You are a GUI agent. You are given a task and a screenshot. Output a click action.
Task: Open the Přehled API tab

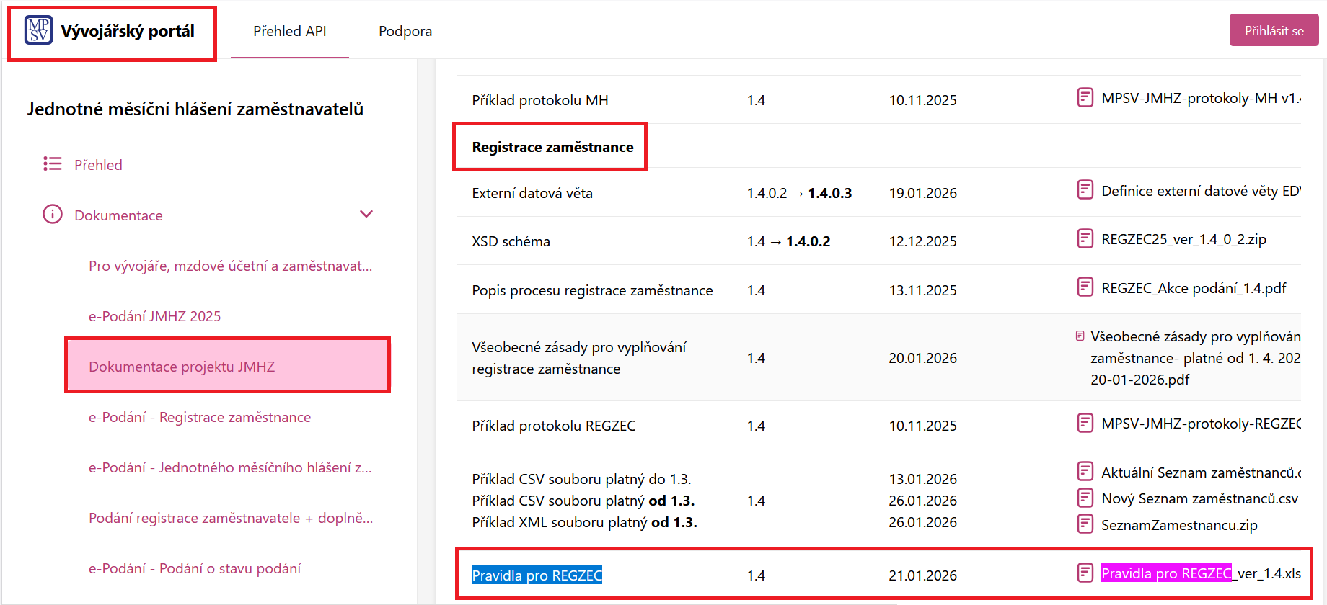pyautogui.click(x=289, y=31)
